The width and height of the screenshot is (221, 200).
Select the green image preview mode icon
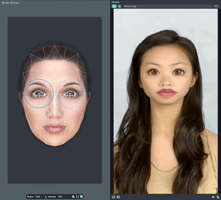pyautogui.click(x=114, y=6)
